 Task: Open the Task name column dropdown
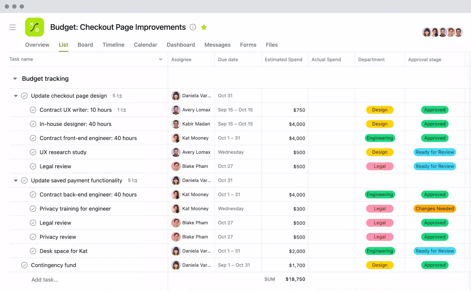click(160, 59)
